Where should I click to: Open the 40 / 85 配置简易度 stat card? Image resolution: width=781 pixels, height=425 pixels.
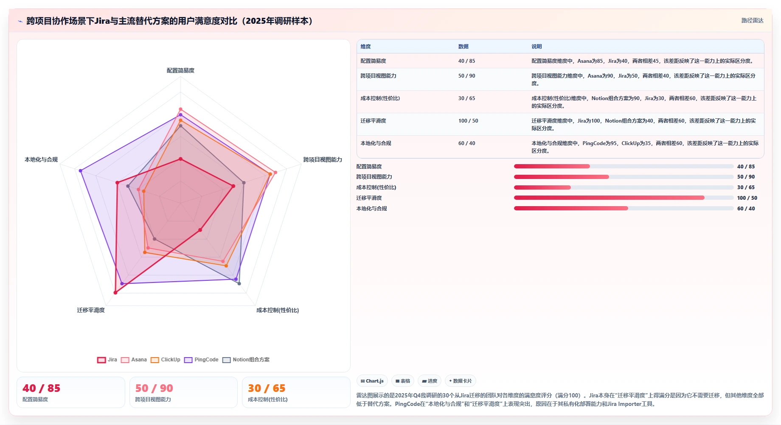coord(71,392)
